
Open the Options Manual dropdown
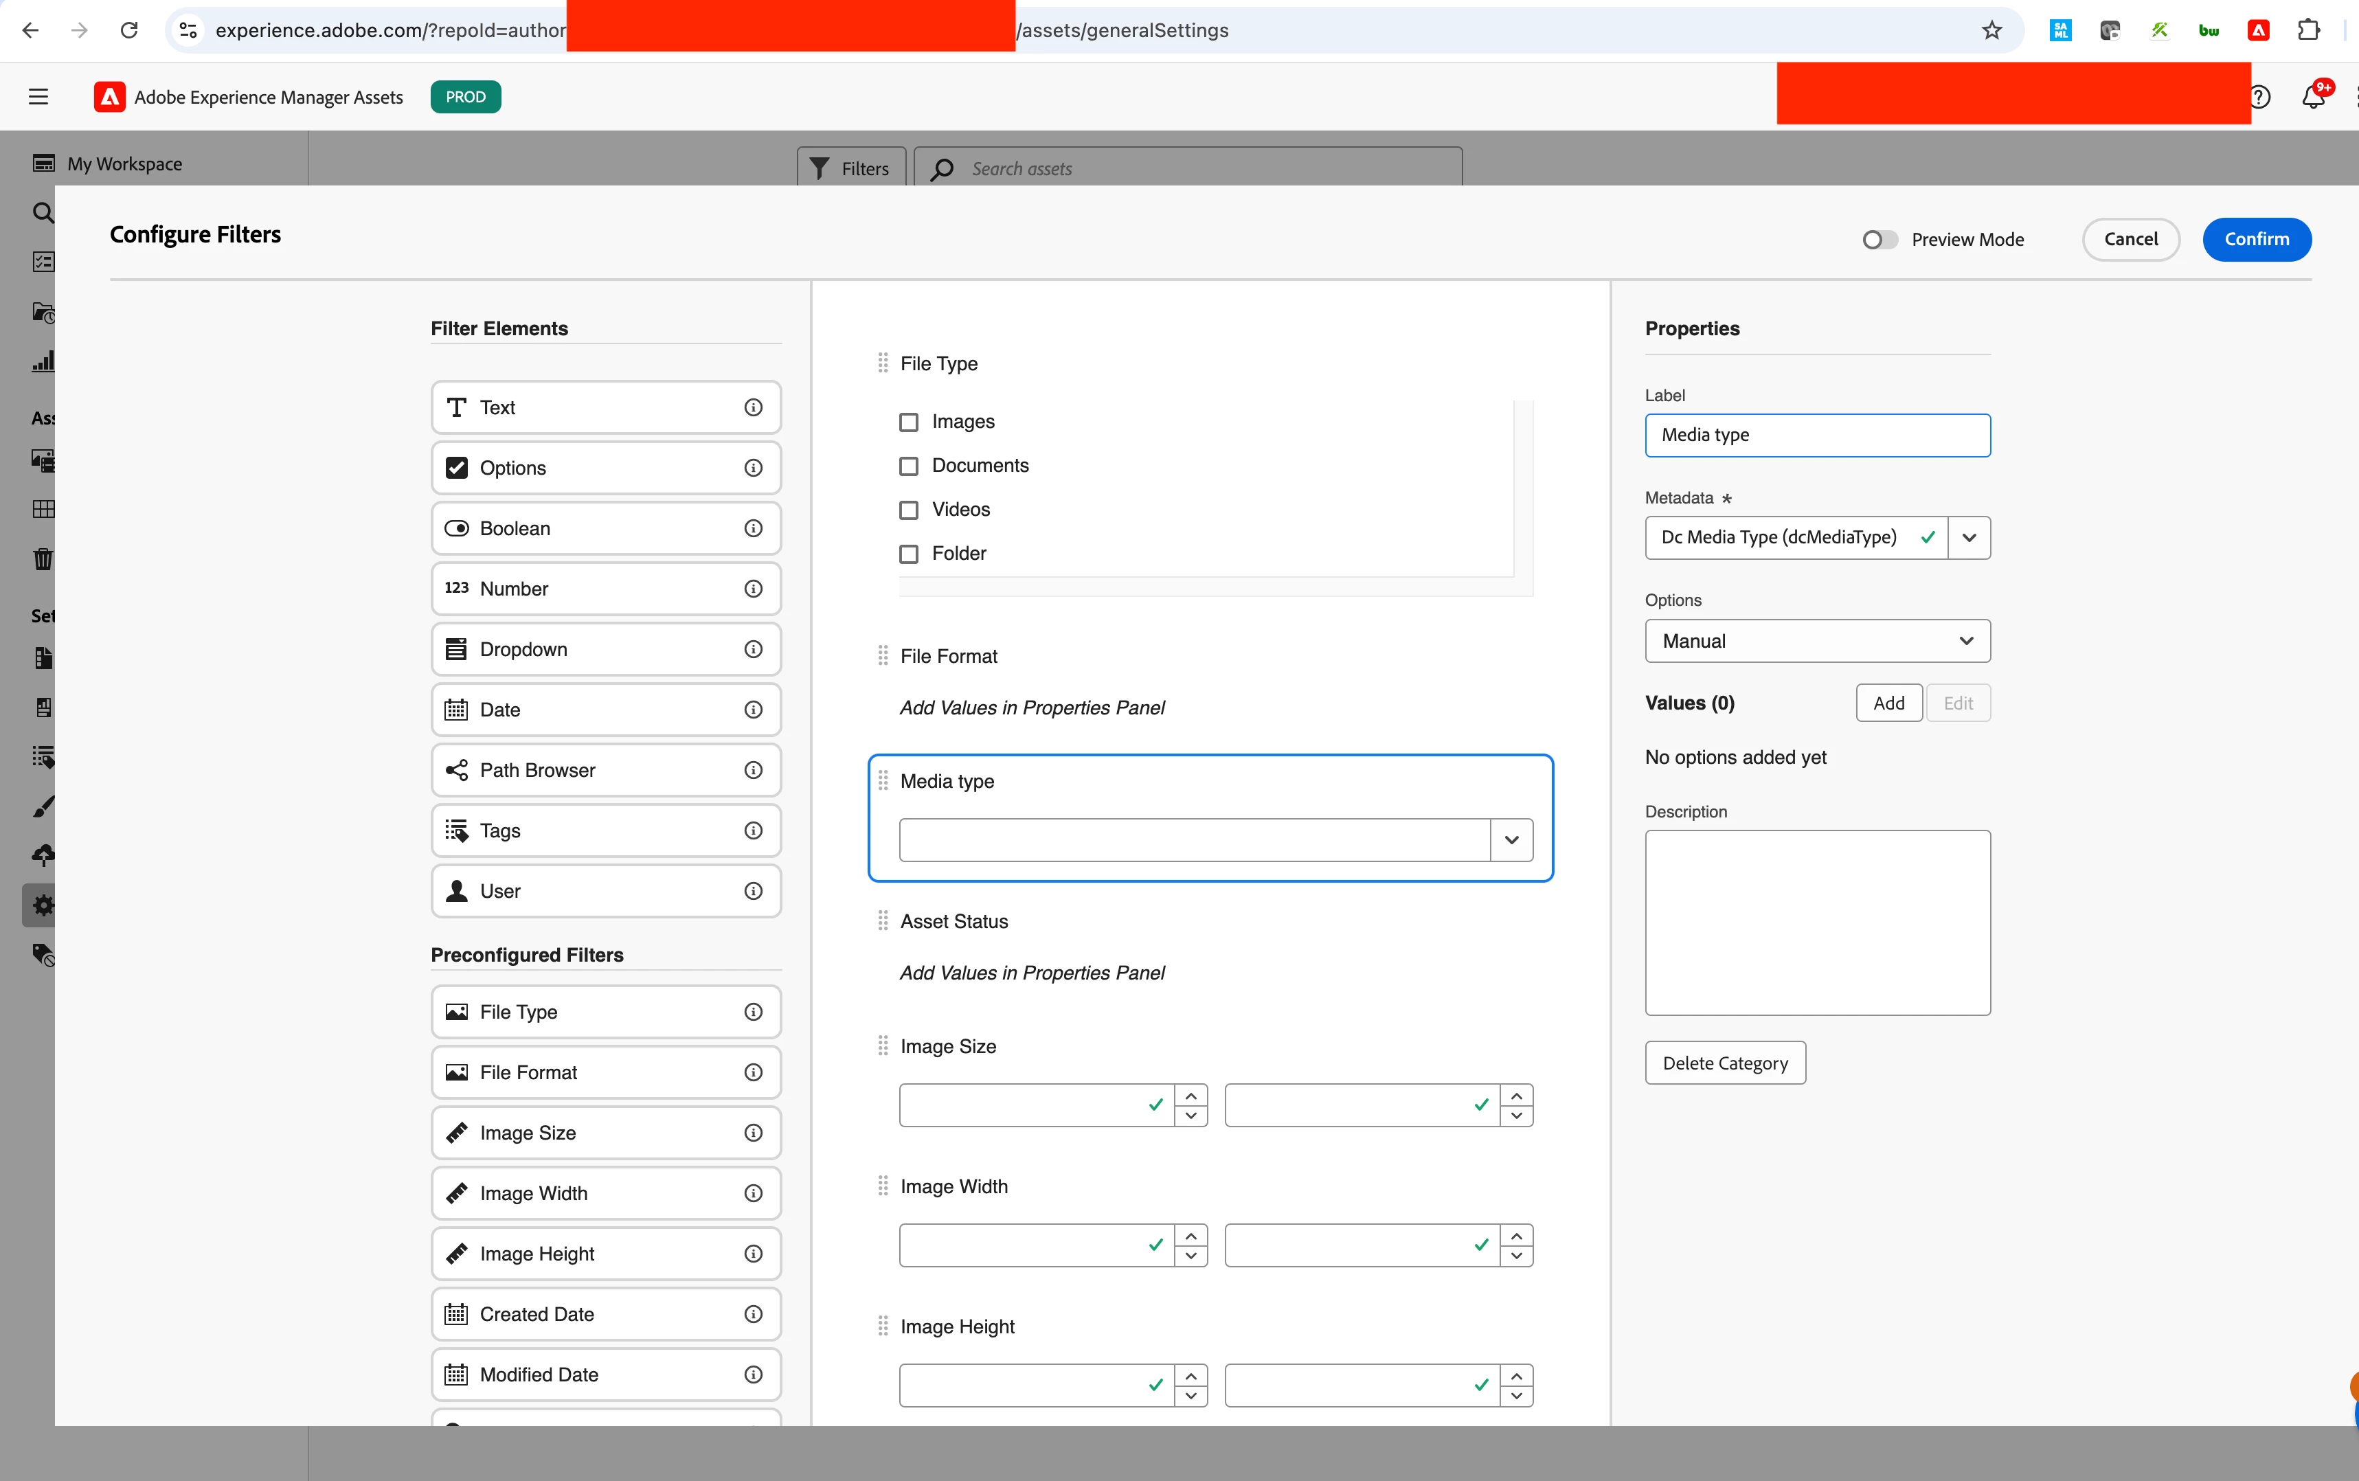pyautogui.click(x=1816, y=642)
